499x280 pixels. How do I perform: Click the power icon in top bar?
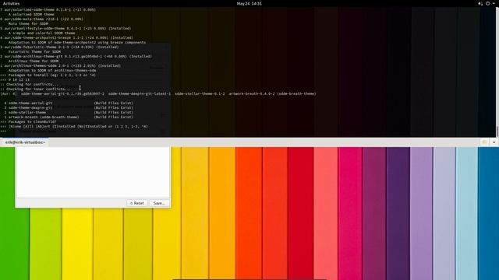click(487, 3)
